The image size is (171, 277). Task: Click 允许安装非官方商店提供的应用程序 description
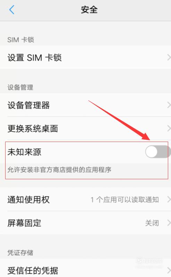[59, 169]
